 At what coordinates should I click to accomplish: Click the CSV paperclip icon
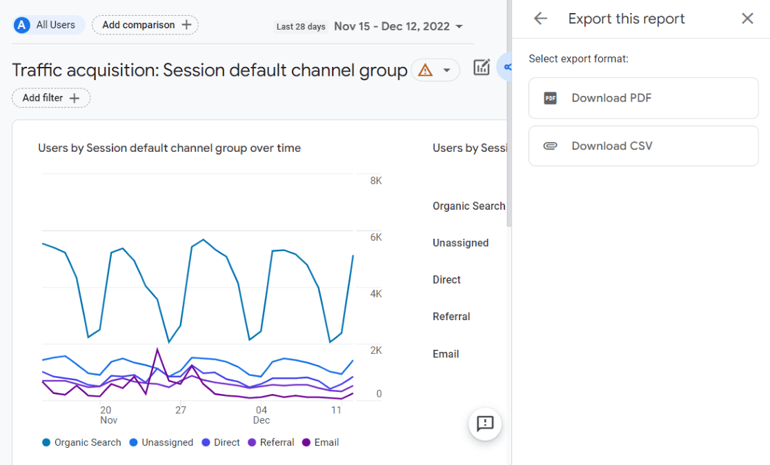[x=550, y=146]
